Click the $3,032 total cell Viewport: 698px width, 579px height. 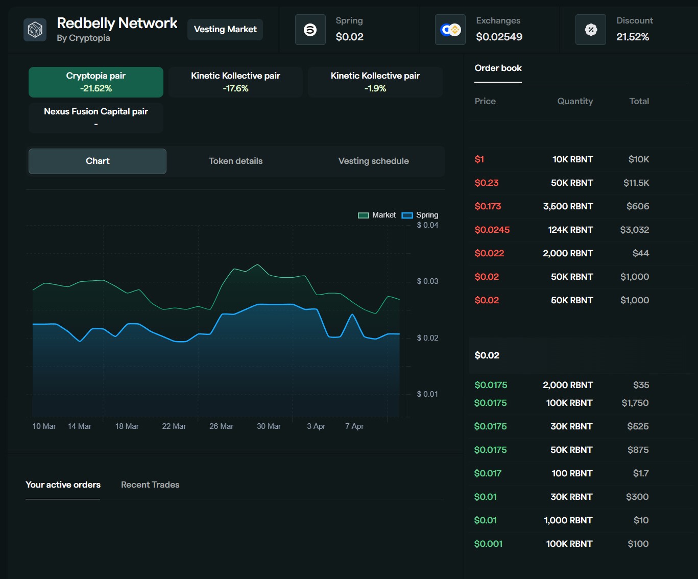[635, 230]
